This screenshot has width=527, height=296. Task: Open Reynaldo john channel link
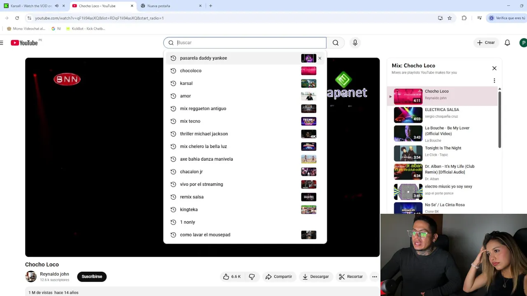54,274
